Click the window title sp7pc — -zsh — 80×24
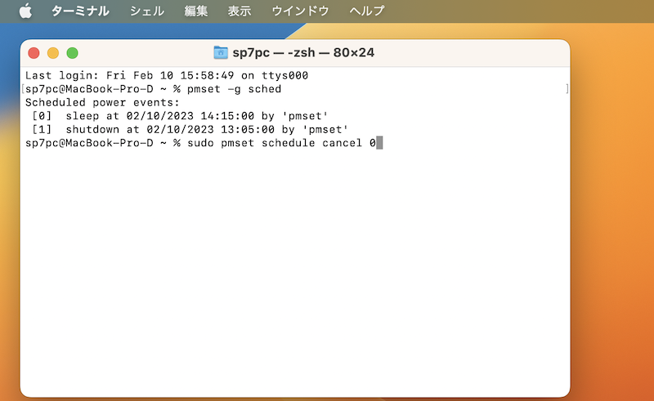Screen dimensions: 654x401 [303, 52]
